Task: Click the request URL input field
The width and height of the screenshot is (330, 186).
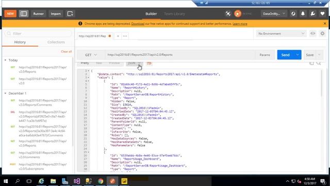Action: [x=180, y=55]
